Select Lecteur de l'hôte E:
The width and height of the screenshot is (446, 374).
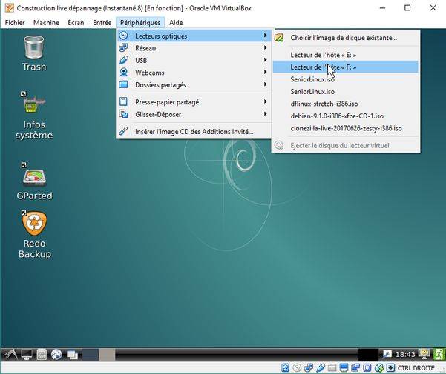coord(346,55)
